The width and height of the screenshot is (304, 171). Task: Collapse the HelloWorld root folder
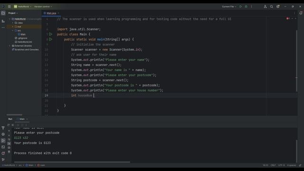pos(9,19)
